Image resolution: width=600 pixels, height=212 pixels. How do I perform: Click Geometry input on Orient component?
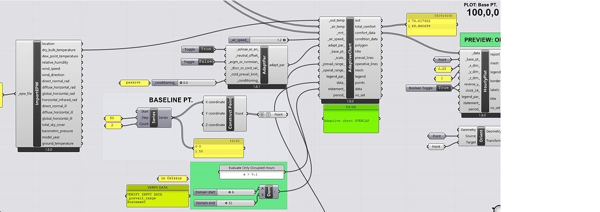468,130
